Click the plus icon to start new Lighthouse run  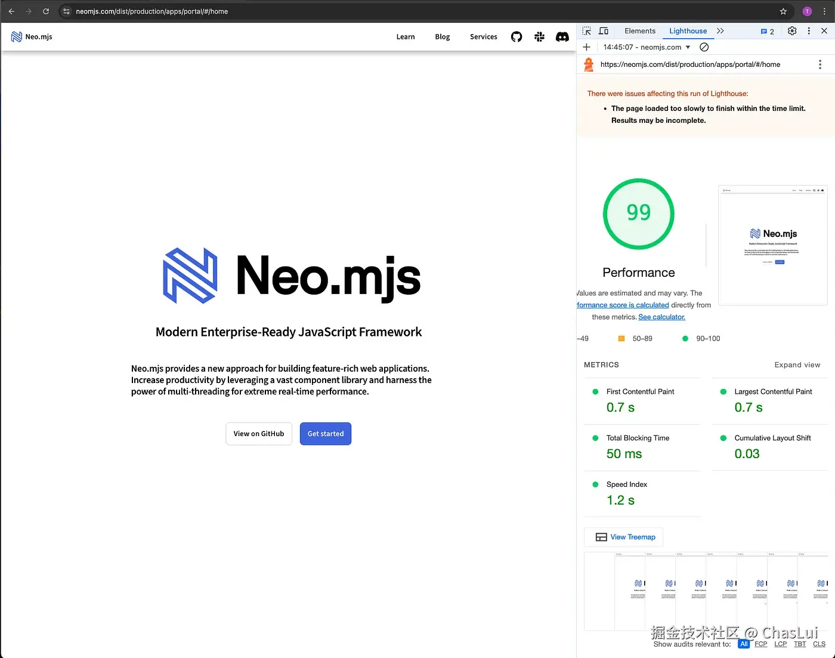tap(586, 47)
